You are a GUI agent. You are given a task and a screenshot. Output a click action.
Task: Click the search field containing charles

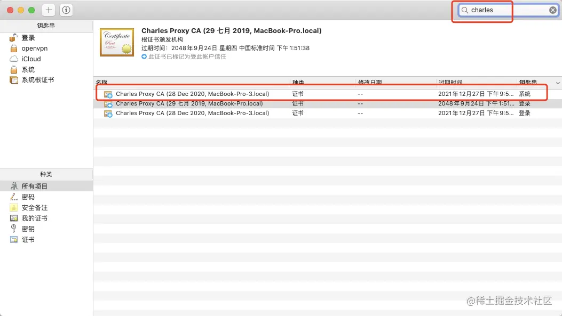508,10
